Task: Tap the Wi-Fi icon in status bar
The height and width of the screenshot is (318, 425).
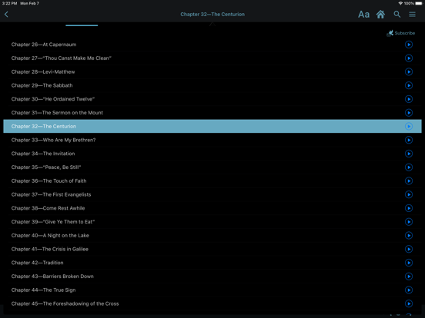Action: pos(400,3)
